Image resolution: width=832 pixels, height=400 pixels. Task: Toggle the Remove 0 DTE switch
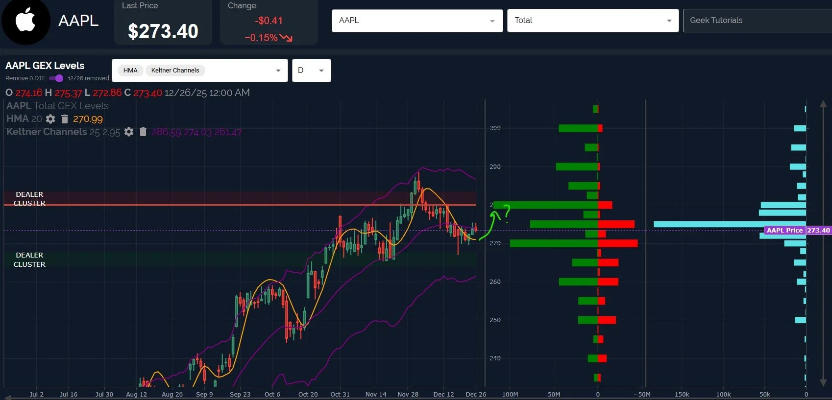(56, 78)
